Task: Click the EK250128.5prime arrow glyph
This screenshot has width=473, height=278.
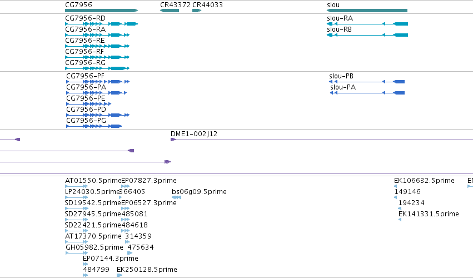Action: tap(120, 276)
